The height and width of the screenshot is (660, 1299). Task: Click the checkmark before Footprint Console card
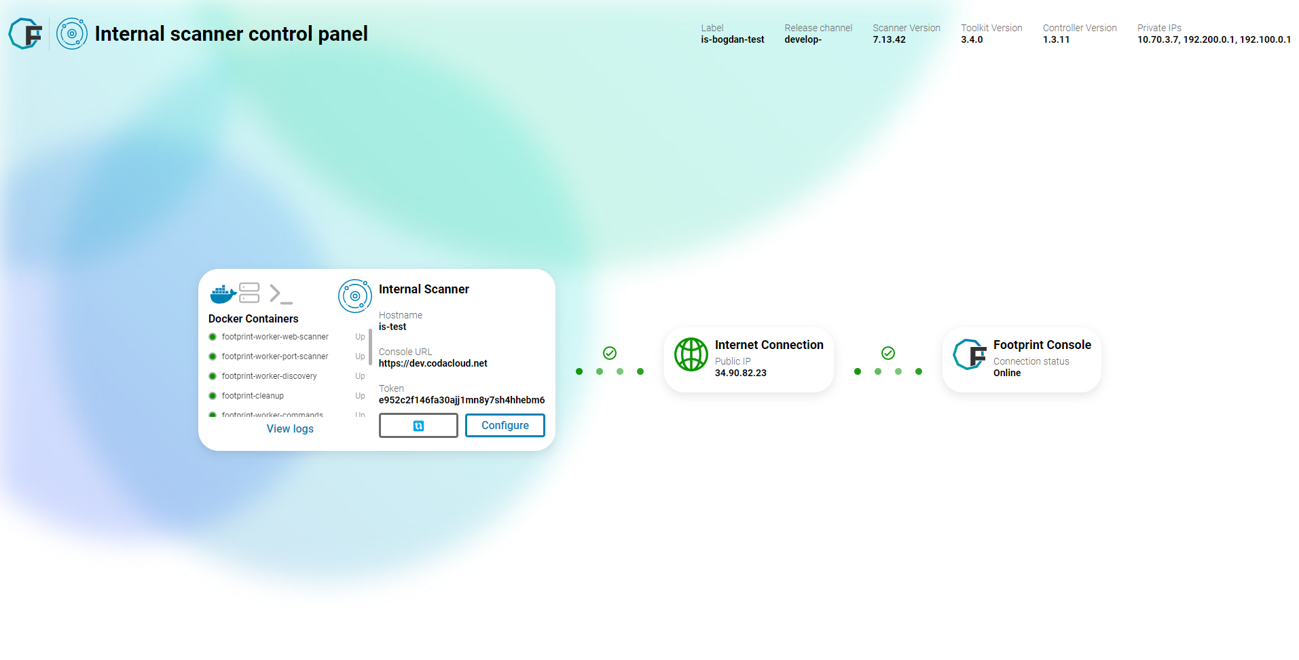(888, 353)
